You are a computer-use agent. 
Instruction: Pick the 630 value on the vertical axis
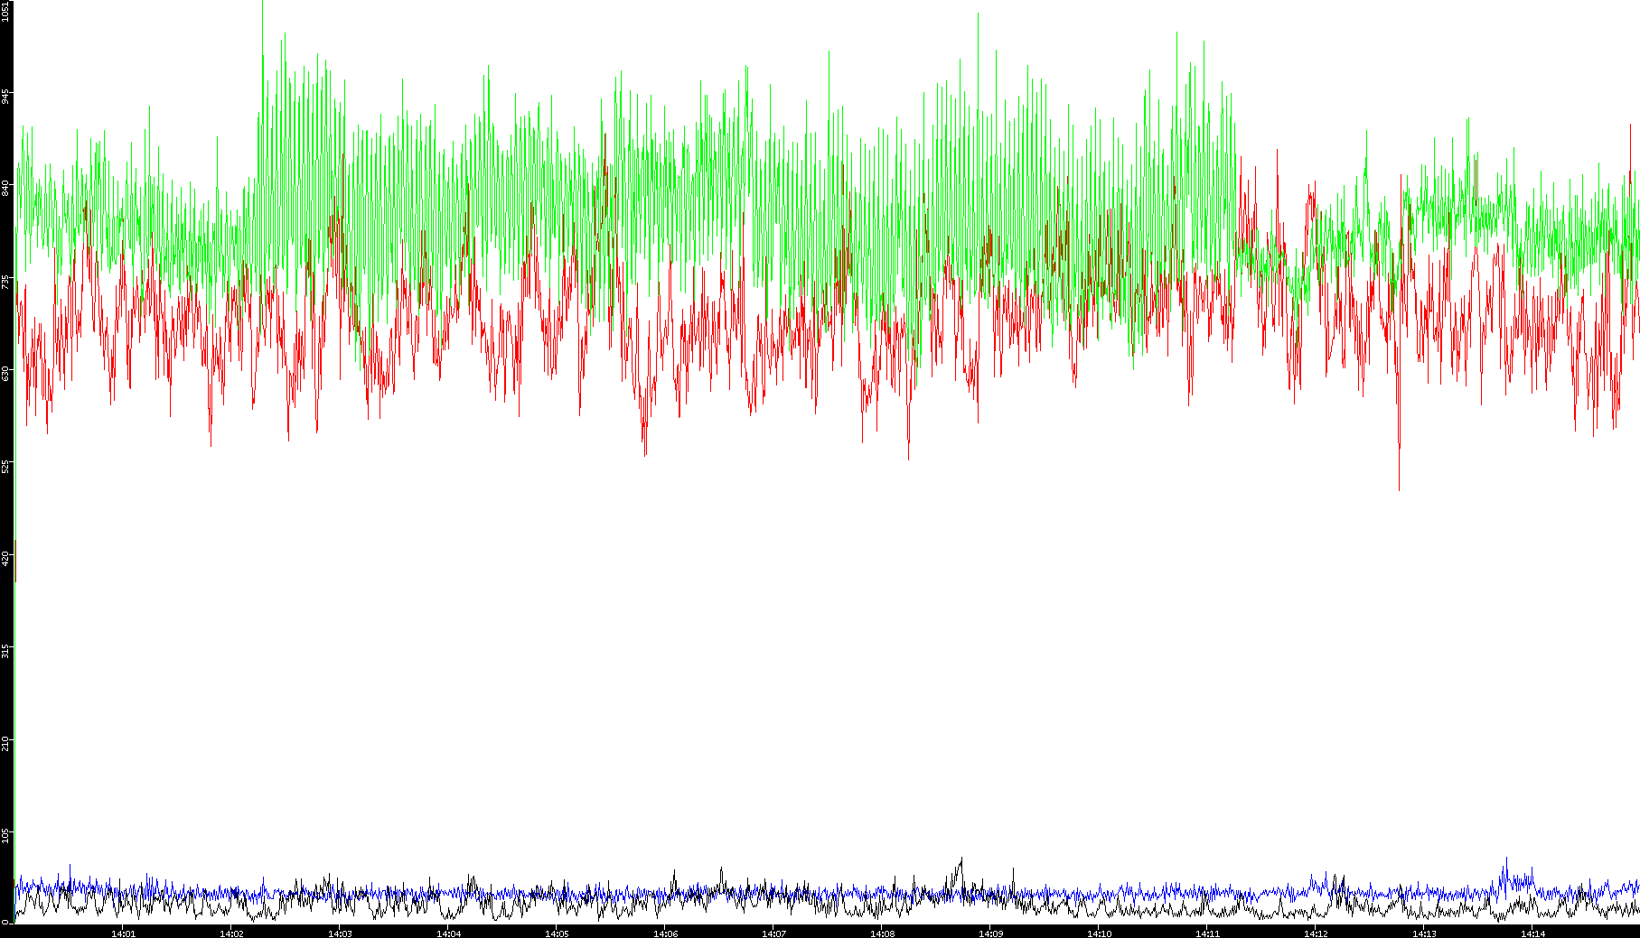[x=6, y=373]
